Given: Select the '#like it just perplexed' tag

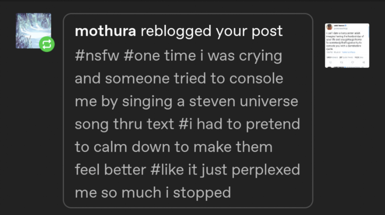Looking at the screenshot, I should click(x=225, y=170).
